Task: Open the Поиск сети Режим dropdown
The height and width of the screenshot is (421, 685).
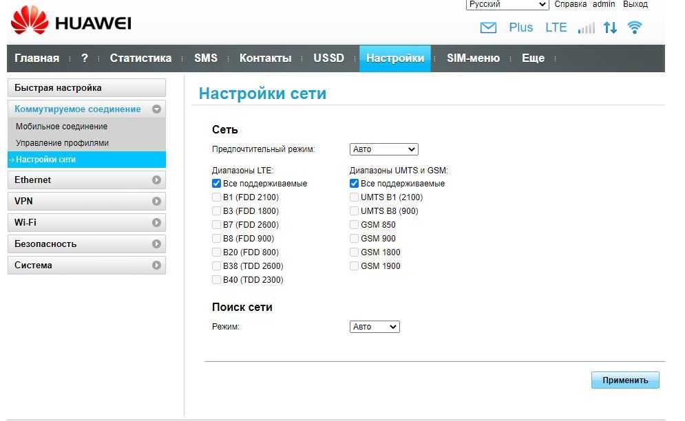Action: pyautogui.click(x=375, y=327)
